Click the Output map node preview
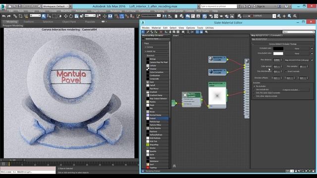 pos(217,95)
